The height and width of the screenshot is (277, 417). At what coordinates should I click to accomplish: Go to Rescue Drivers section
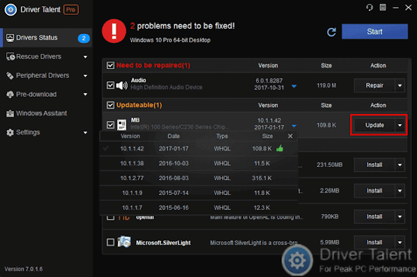pyautogui.click(x=46, y=57)
